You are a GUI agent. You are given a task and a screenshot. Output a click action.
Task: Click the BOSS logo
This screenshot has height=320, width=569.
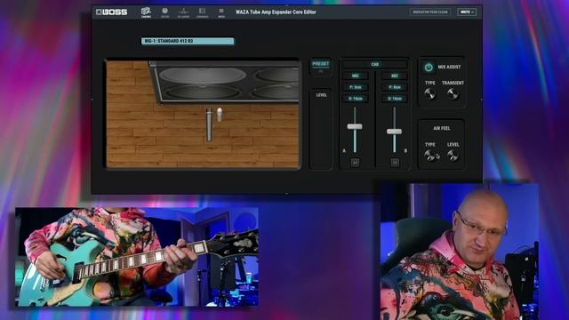pyautogui.click(x=112, y=12)
